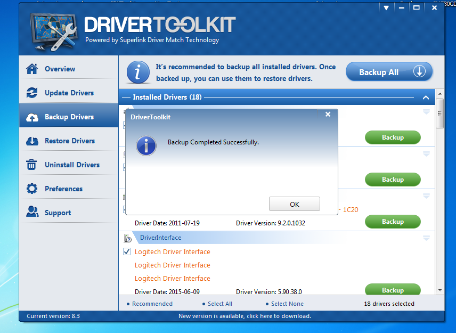Image resolution: width=456 pixels, height=333 pixels.
Task: Click the Select None link
Action: click(x=287, y=304)
